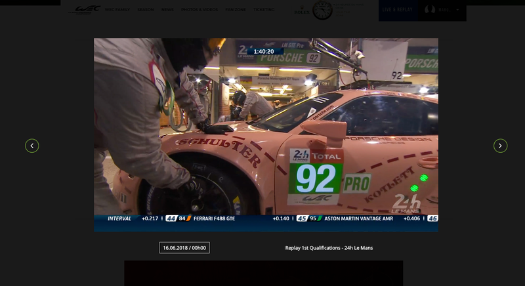The image size is (525, 286).
Task: Click the 16.06.2018 / 00h00 date button
Action: (x=184, y=248)
